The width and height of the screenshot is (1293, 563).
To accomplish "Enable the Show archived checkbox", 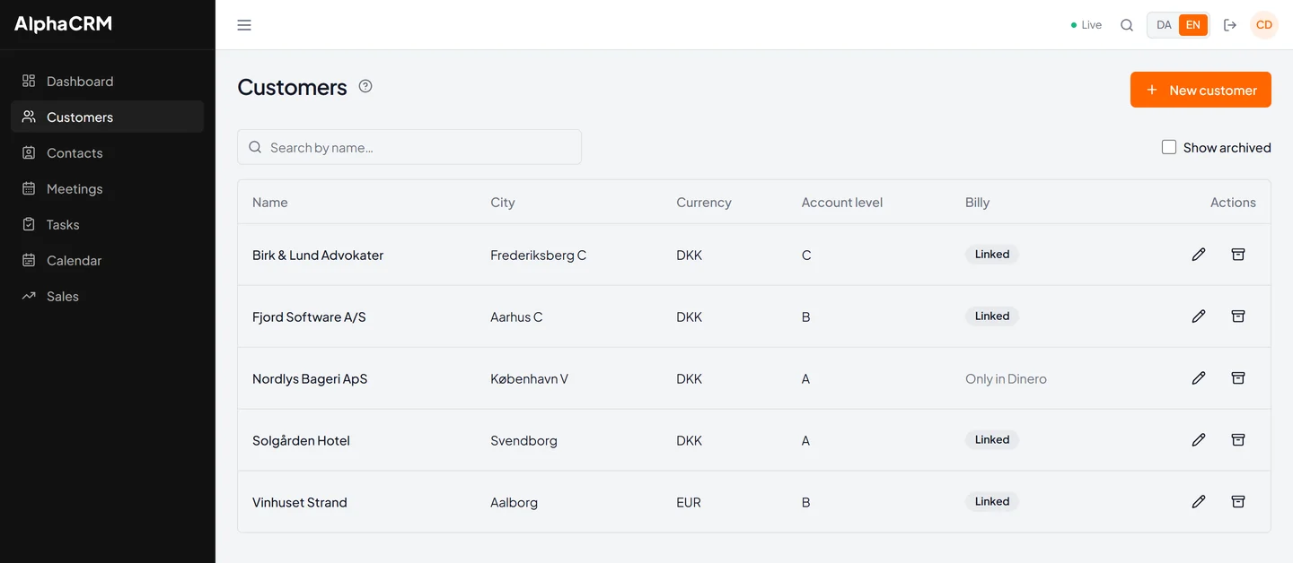I will point(1169,147).
